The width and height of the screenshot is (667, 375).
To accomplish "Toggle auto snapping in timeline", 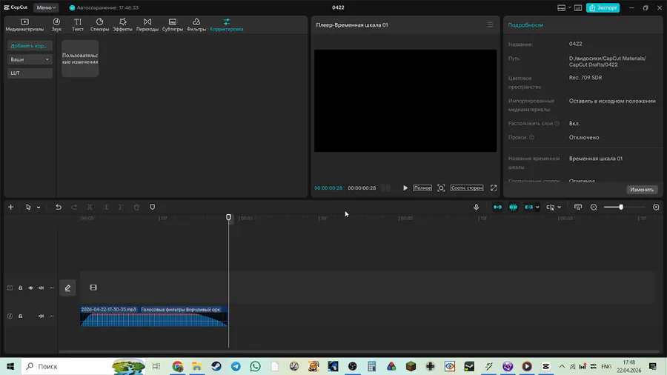I will pos(513,207).
